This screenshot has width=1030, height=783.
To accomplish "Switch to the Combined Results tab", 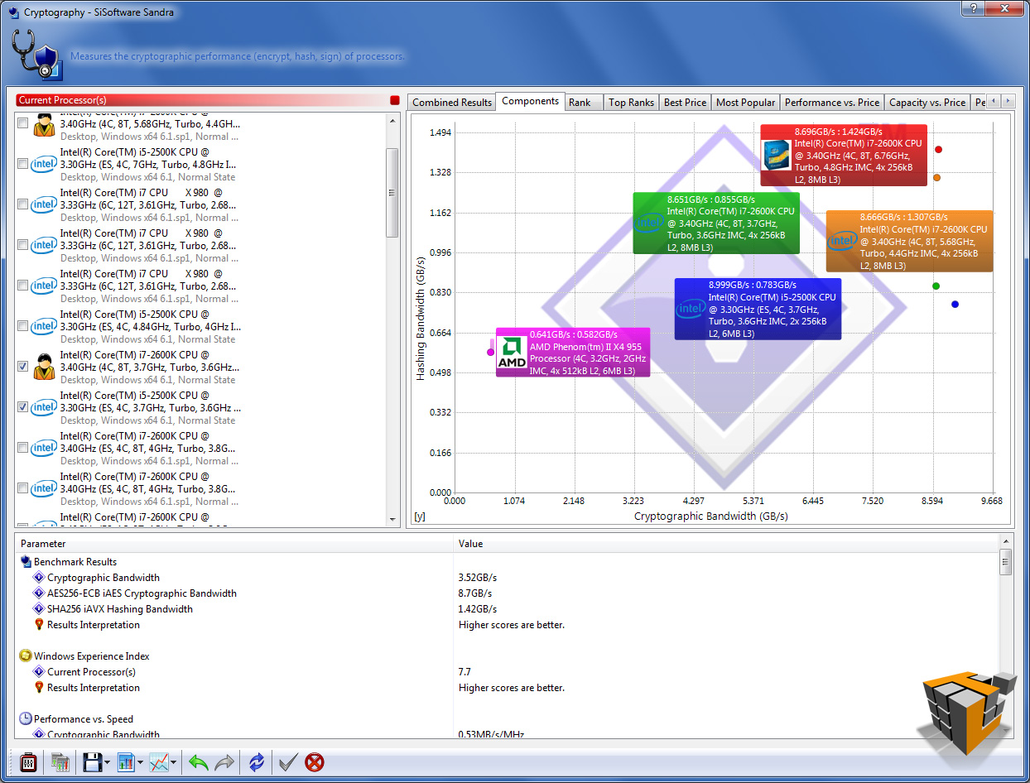I will (452, 103).
